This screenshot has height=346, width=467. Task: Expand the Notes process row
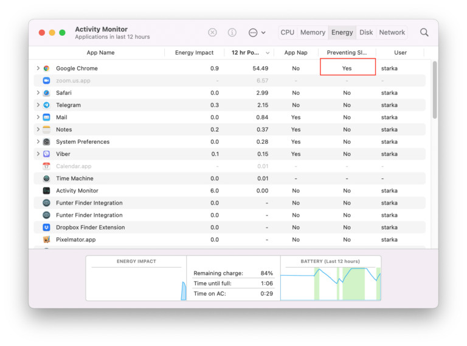(38, 129)
